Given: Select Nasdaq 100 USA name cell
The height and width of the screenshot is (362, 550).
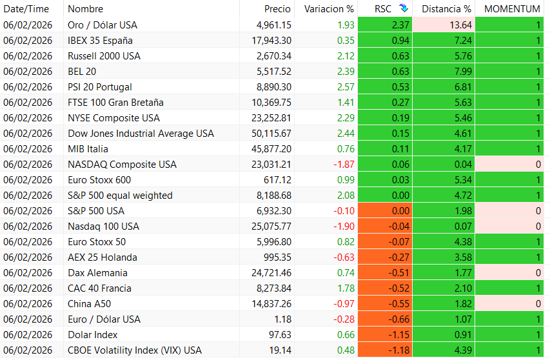Looking at the screenshot, I should [103, 226].
